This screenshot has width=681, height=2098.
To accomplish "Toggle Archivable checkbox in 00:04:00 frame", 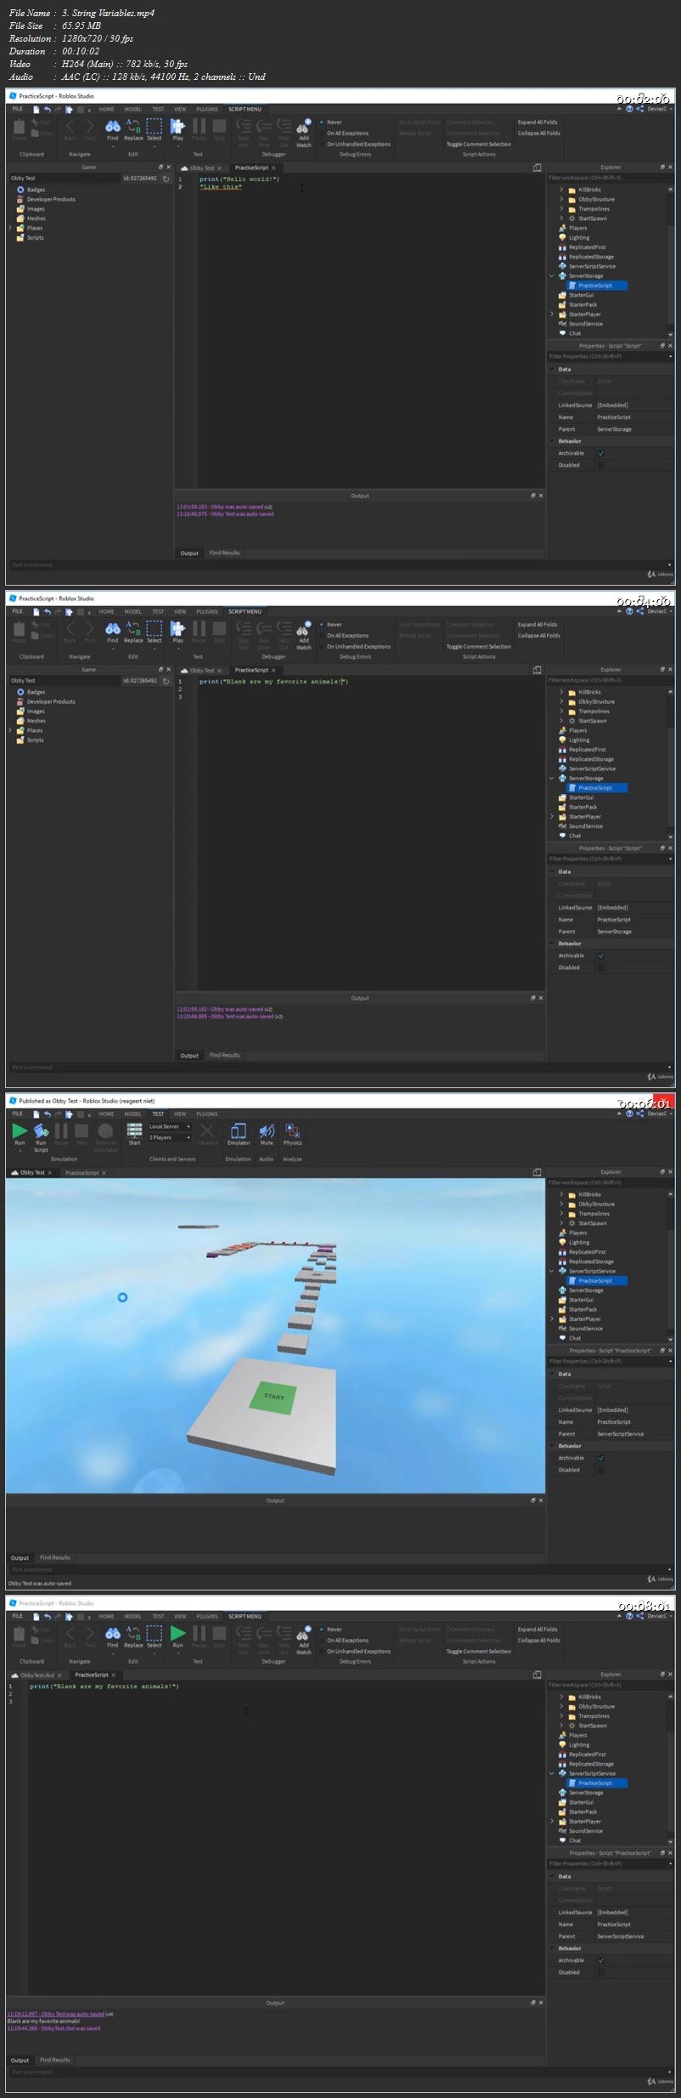I will (x=601, y=955).
